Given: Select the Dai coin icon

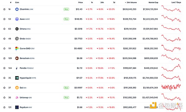Looking at the screenshot, I should pyautogui.click(x=17, y=88).
